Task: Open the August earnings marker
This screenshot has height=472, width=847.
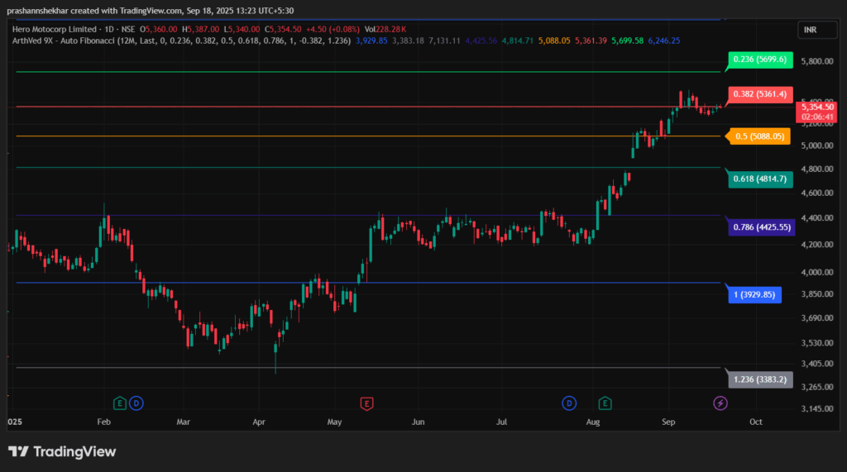Action: click(x=605, y=403)
